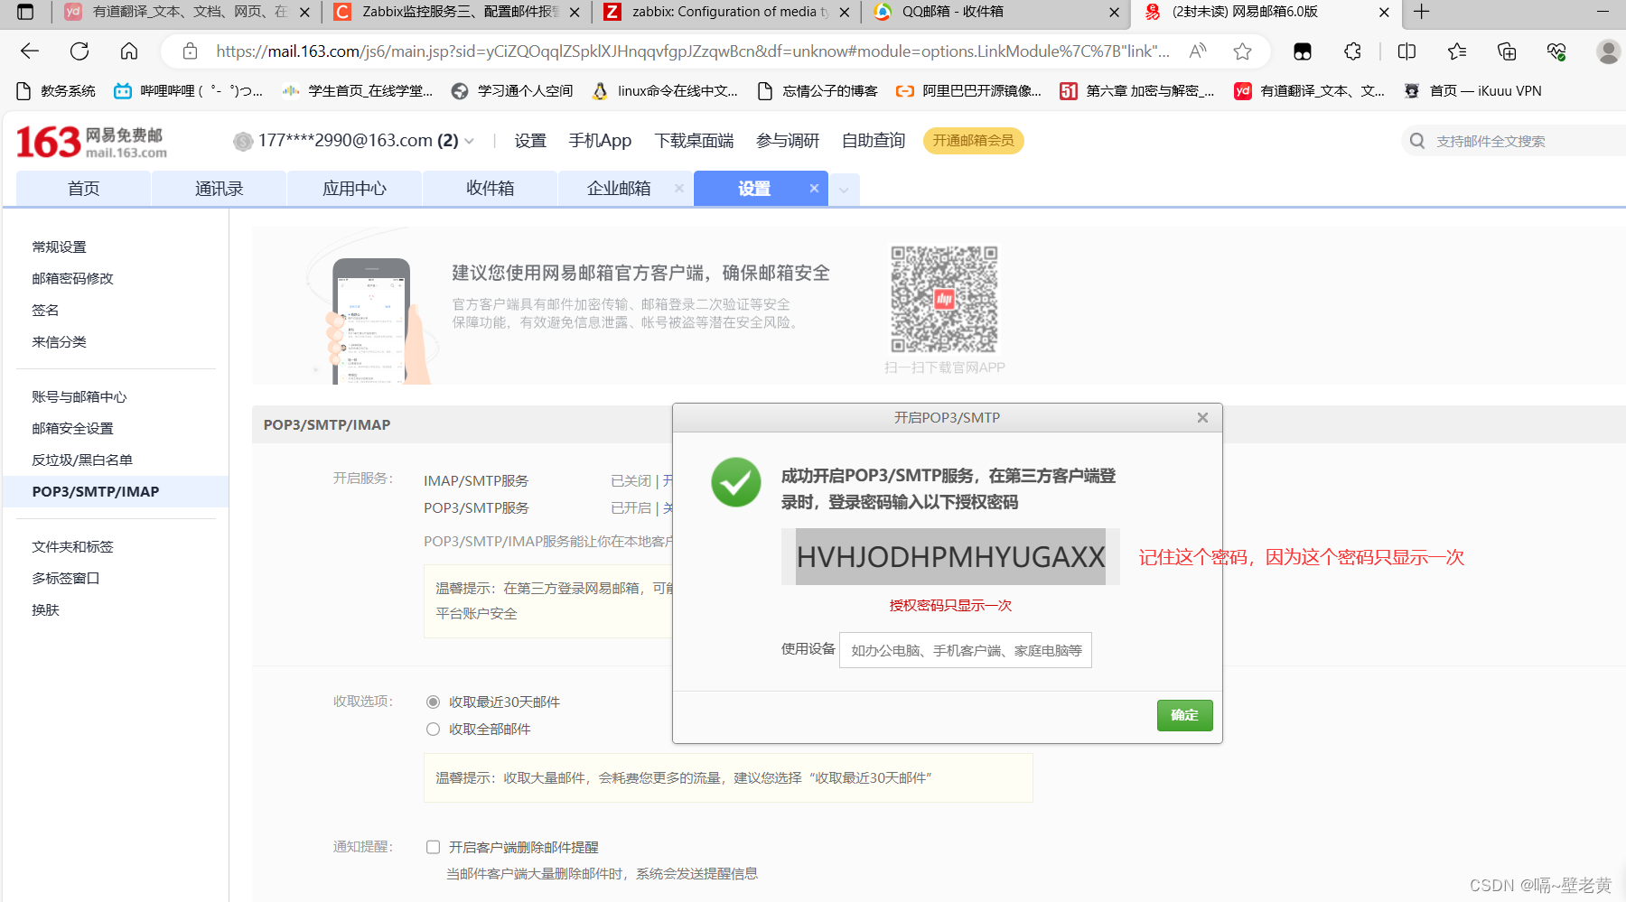Switch to 首页 mail tab

pyautogui.click(x=83, y=188)
